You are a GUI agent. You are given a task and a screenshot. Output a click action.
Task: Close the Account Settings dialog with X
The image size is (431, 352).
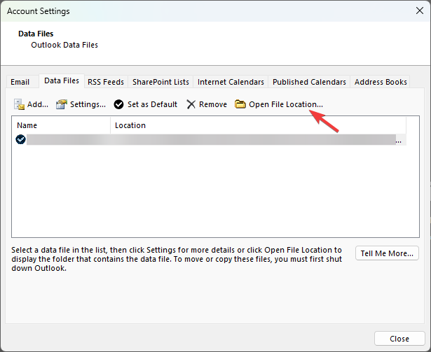point(420,10)
